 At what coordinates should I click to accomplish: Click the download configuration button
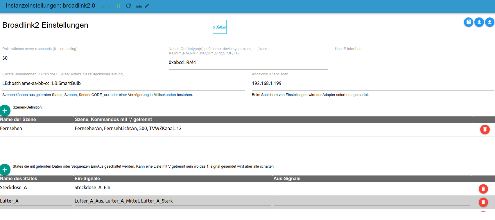[490, 22]
